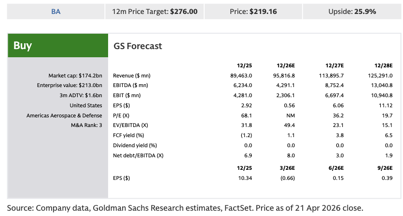Screen dimensions: 403x216
Task: Click the FCF yield (%) row label
Action: tap(128, 135)
